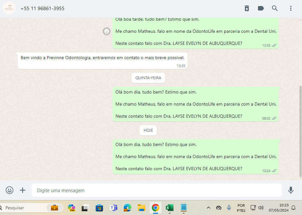Click the chat vertical scrollbar
This screenshot has width=302, height=215.
click(x=300, y=131)
